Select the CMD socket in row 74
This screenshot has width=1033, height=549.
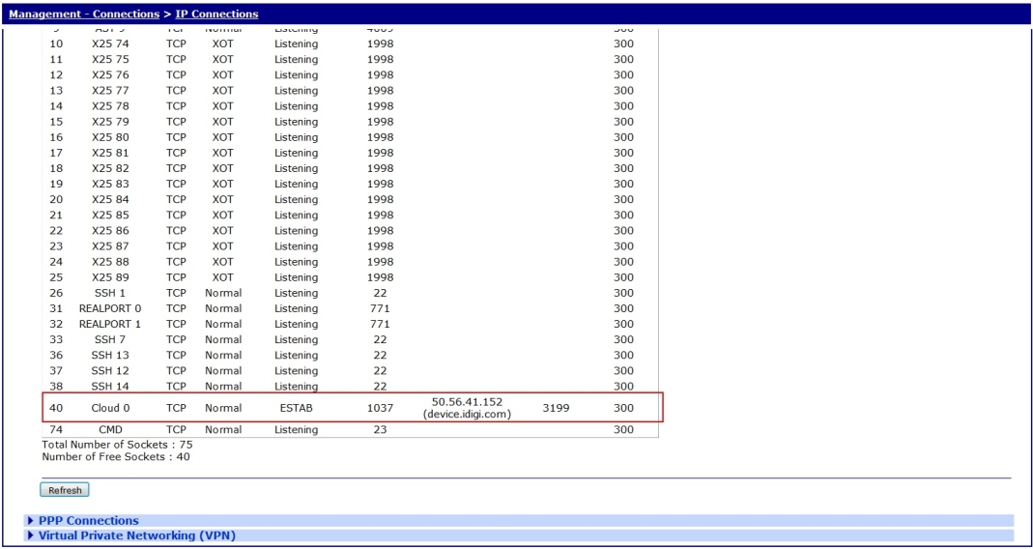point(110,429)
